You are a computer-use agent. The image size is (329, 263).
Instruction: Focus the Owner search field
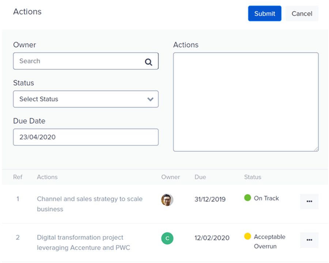(86, 61)
